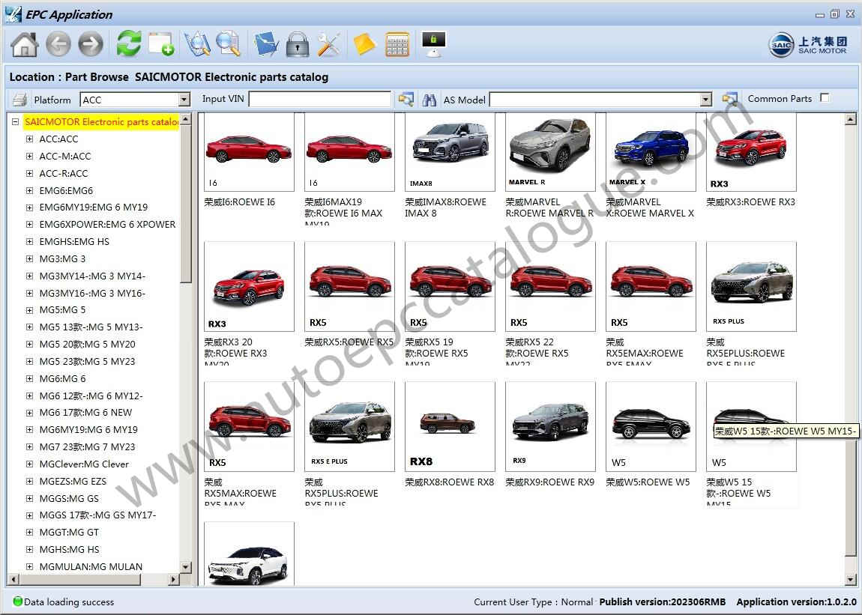Expand the ACC:ACC tree node

click(30, 139)
